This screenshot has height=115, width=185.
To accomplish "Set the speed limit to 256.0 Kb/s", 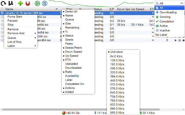I will (123, 68).
